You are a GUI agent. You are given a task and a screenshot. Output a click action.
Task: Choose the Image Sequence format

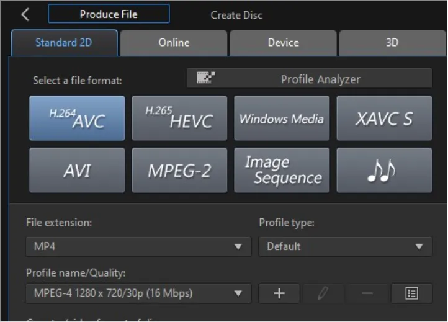(x=282, y=170)
